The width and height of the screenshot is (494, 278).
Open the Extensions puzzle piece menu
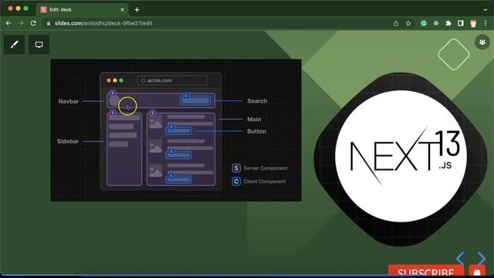[x=448, y=23]
